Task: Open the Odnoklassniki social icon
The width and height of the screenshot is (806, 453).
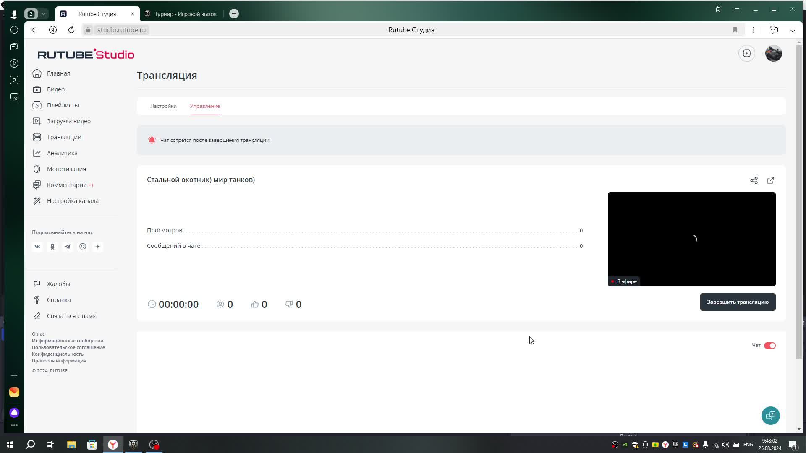Action: click(52, 247)
